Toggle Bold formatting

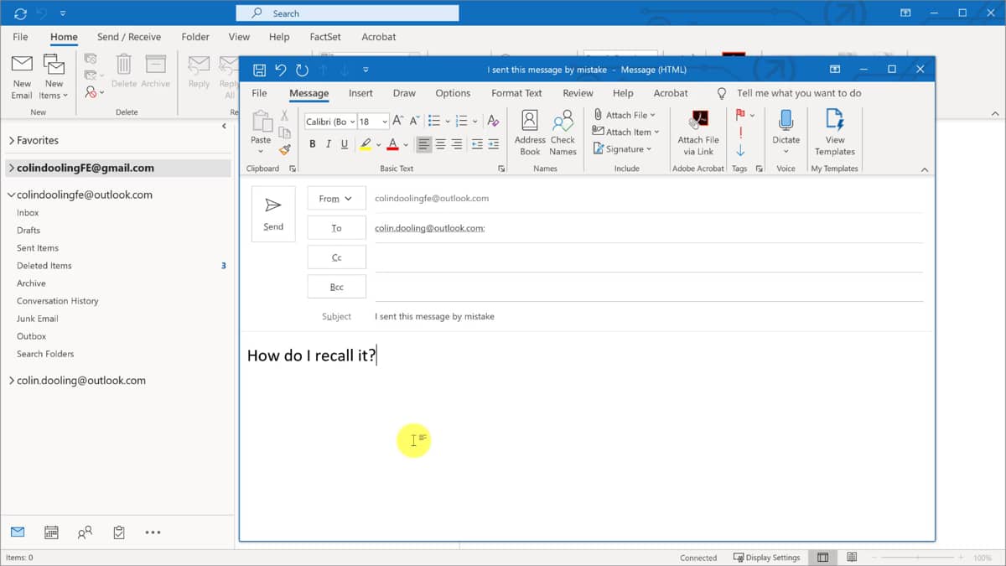[313, 144]
